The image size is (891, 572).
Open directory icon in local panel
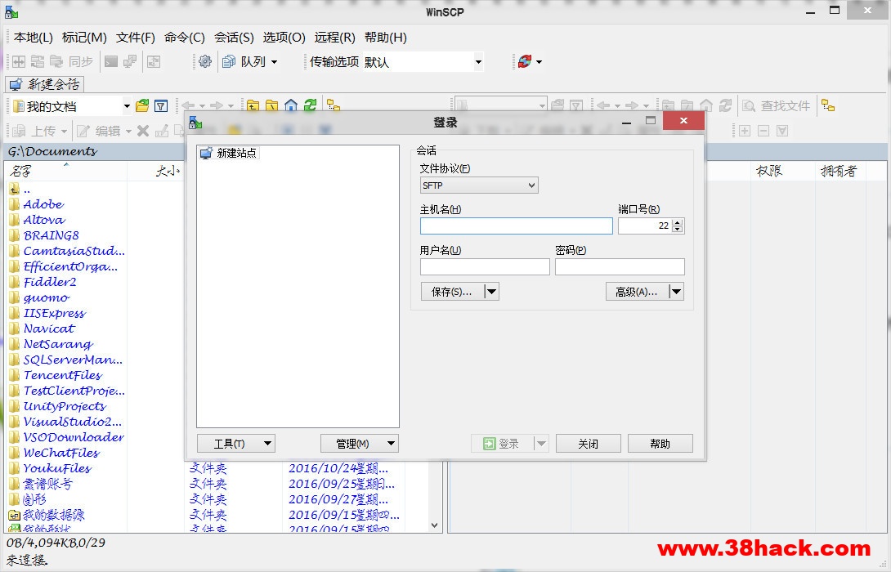[x=142, y=105]
